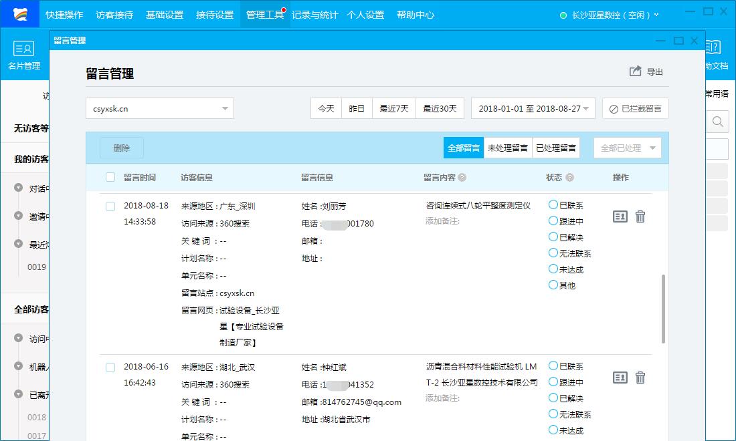Image resolution: width=736 pixels, height=441 pixels.
Task: Open 名片管理 card management icon
Action: coord(24,48)
